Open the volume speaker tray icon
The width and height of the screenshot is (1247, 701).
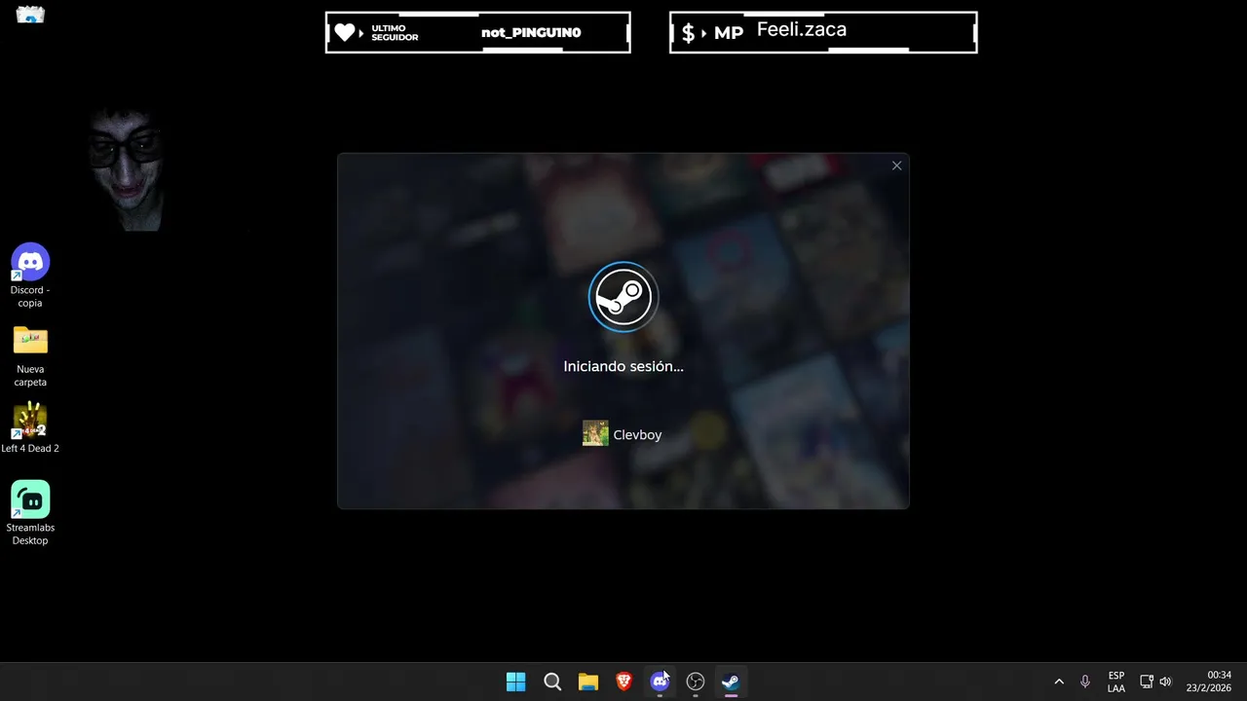(x=1165, y=682)
